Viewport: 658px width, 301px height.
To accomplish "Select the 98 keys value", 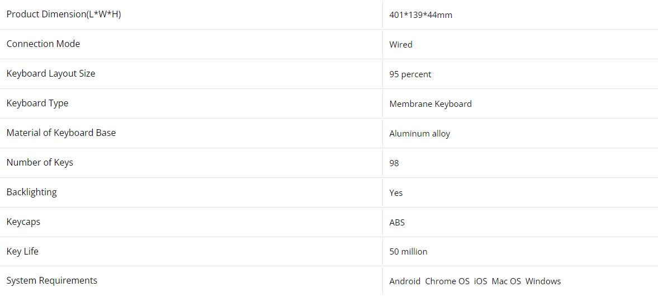I will [394, 163].
